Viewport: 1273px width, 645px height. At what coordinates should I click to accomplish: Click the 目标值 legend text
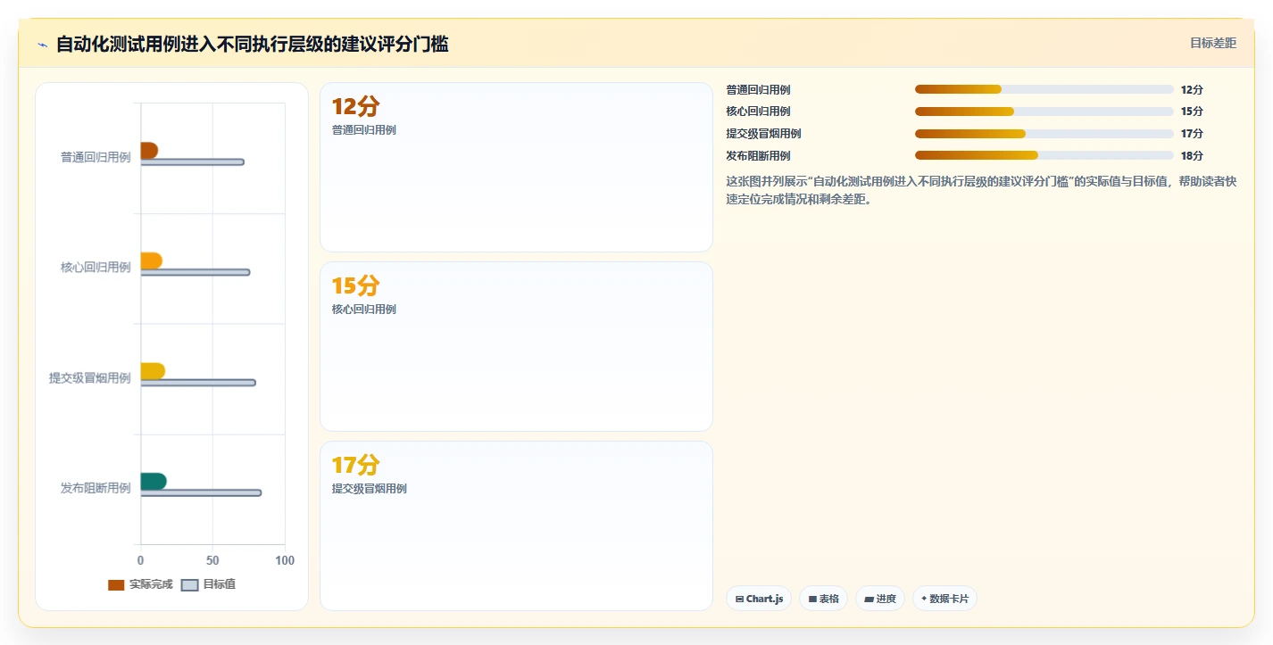point(220,584)
